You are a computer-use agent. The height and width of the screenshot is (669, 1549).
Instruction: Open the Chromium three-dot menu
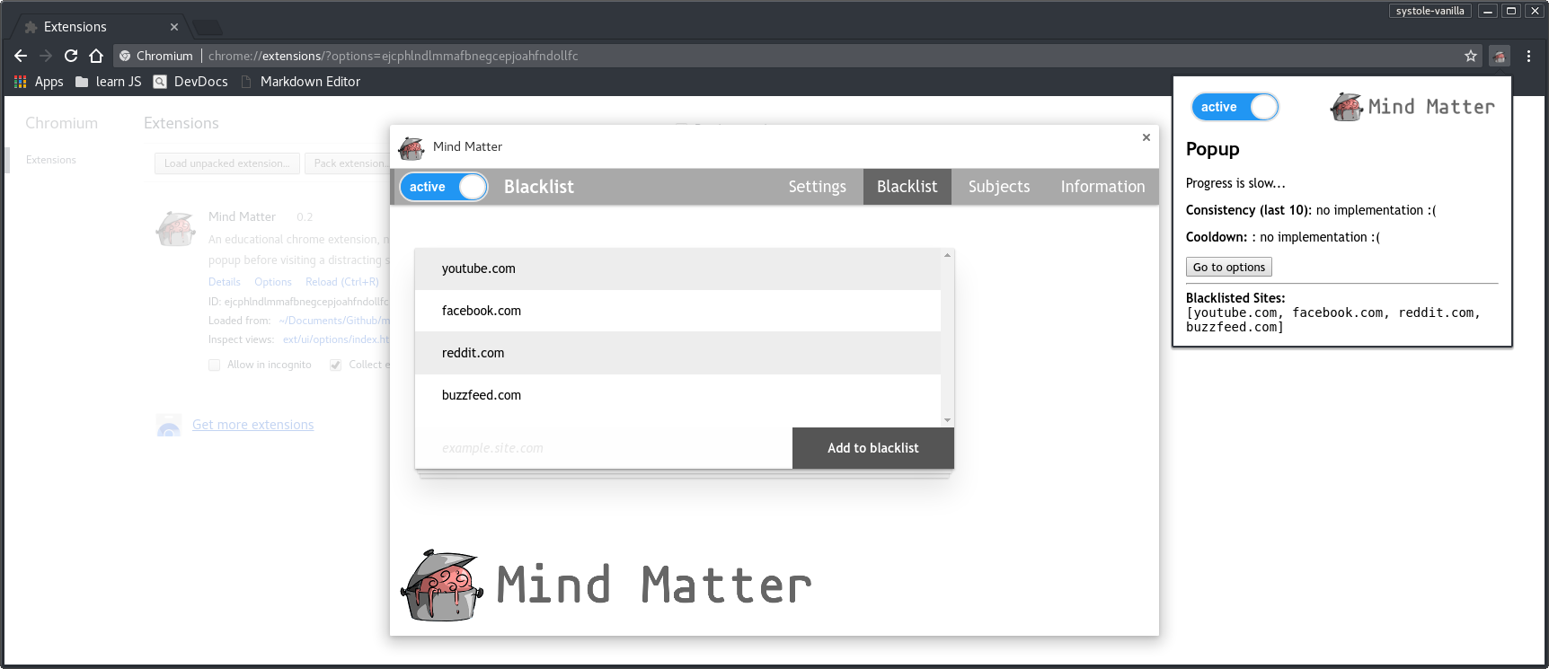tap(1528, 56)
